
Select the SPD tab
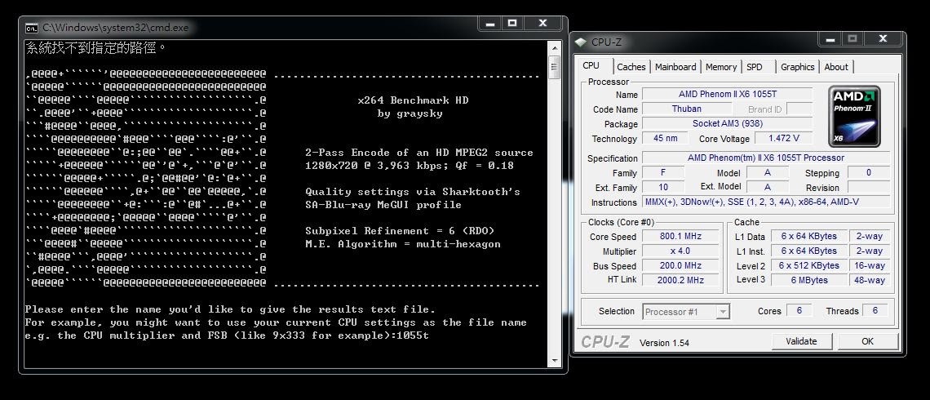coord(755,67)
